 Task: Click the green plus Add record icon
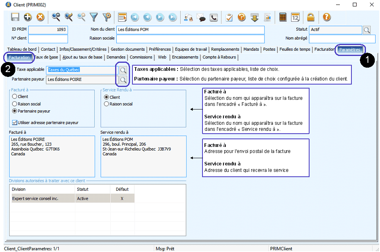click(28, 17)
